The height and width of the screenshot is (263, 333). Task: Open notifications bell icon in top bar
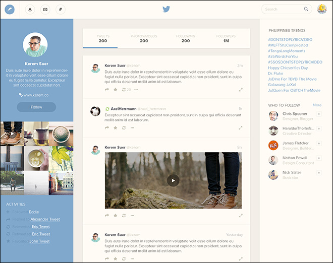coord(30,10)
